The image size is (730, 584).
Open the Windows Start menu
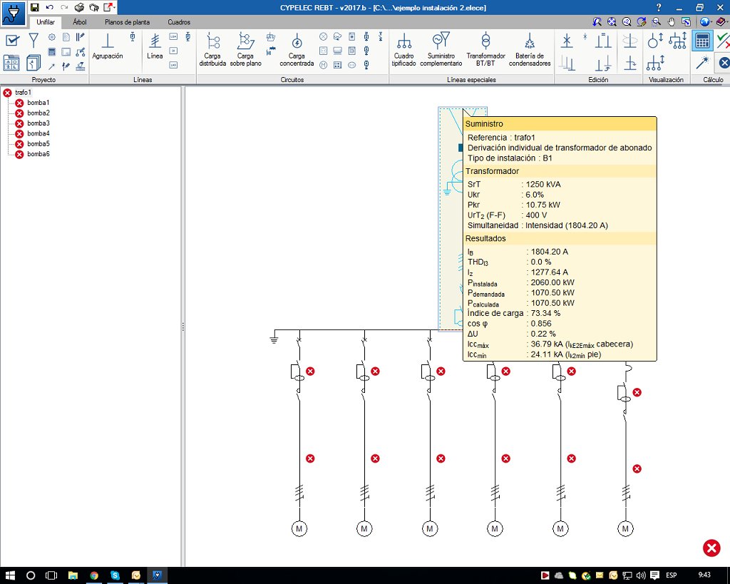click(x=10, y=575)
